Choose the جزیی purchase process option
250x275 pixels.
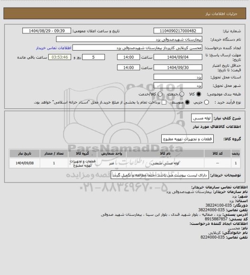click(x=207, y=102)
